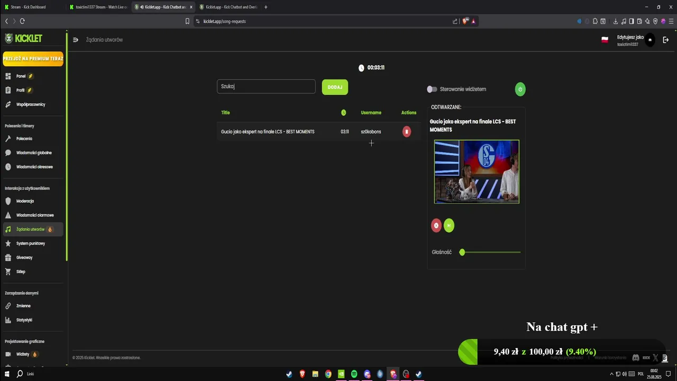Open Brave Shields icon
The image size is (677, 381).
click(465, 21)
